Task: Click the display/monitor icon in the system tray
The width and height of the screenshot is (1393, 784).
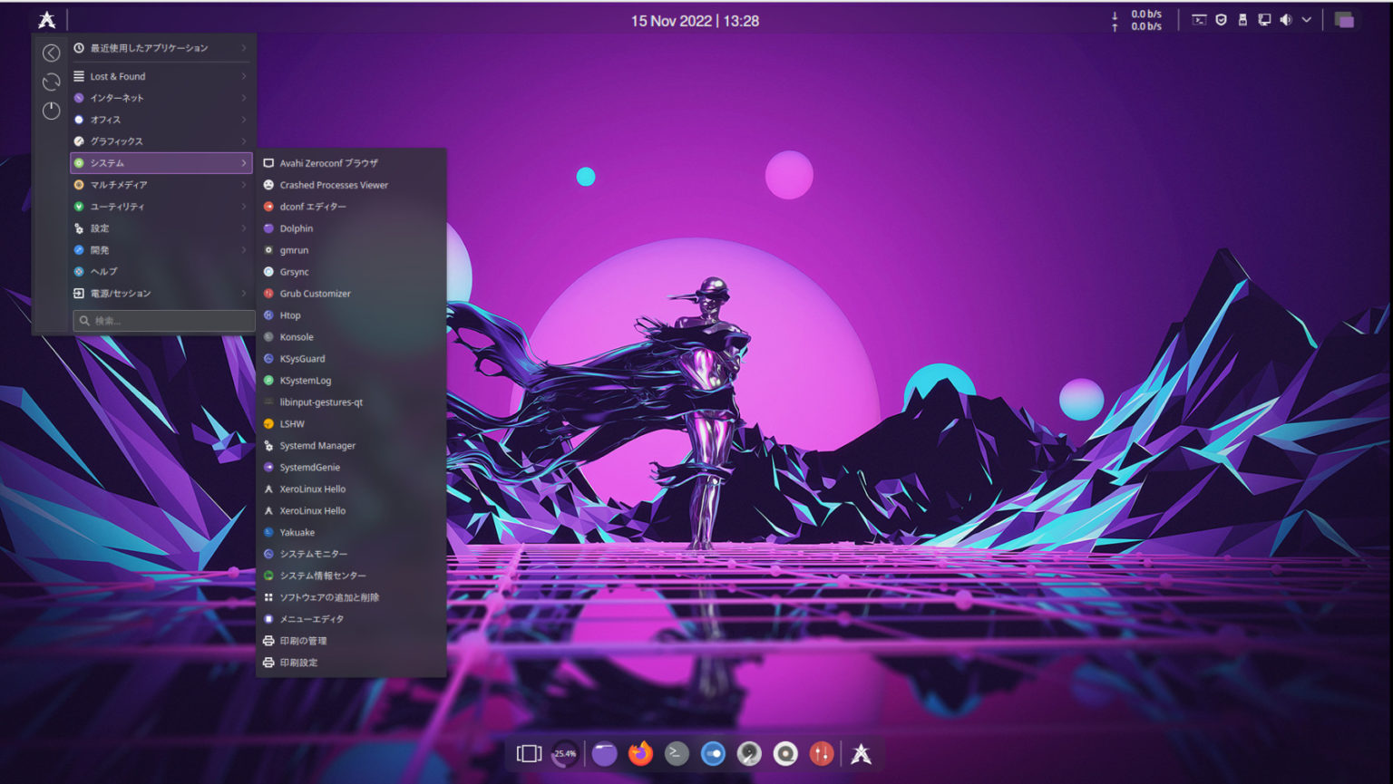Action: pos(1264,19)
